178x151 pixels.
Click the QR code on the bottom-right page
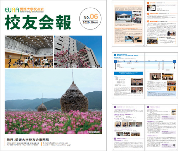tap(174, 145)
